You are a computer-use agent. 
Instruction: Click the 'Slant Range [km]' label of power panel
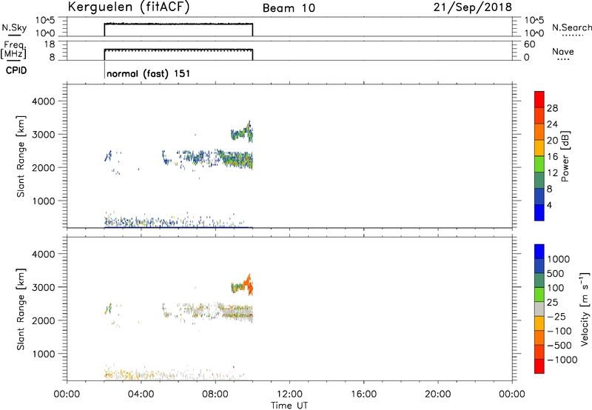click(21, 156)
